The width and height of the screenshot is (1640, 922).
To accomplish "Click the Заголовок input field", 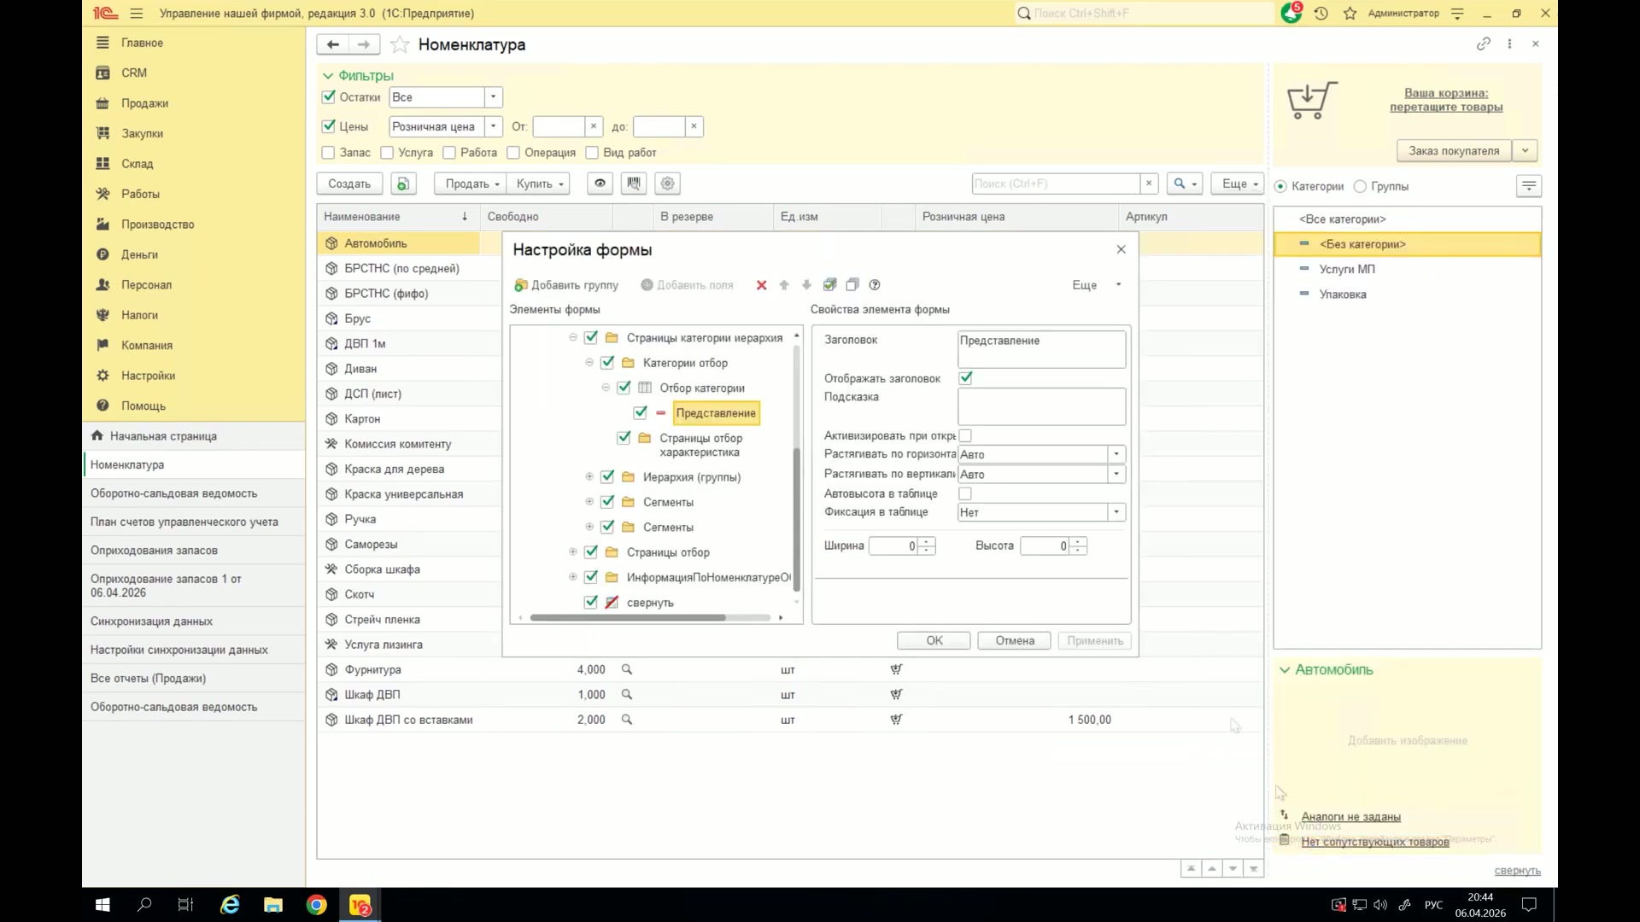I will [1041, 349].
